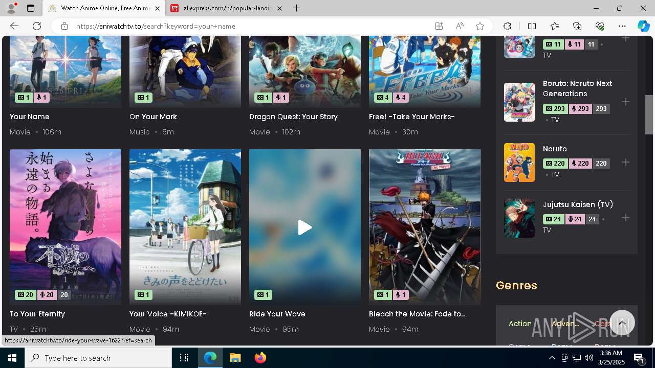Close the Watch Anime Online tab
The image size is (655, 368).
pos(157,8)
